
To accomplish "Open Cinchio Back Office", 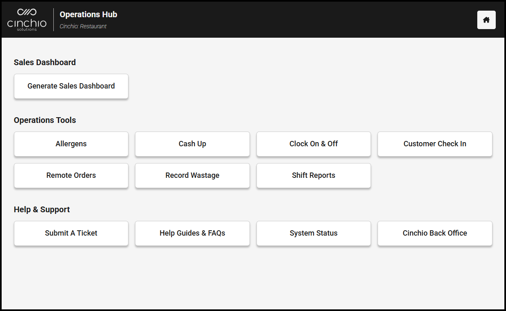I will coord(435,233).
